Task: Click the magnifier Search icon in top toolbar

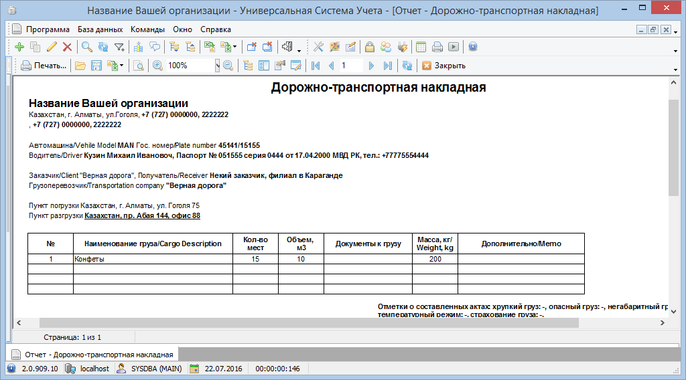Action: point(87,47)
